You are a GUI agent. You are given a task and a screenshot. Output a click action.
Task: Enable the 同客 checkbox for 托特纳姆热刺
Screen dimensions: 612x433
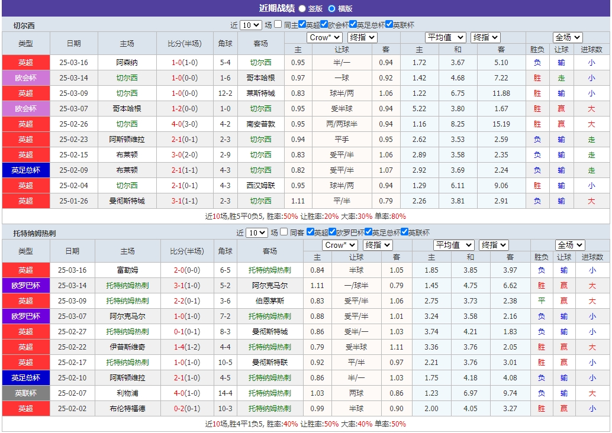pyautogui.click(x=283, y=231)
